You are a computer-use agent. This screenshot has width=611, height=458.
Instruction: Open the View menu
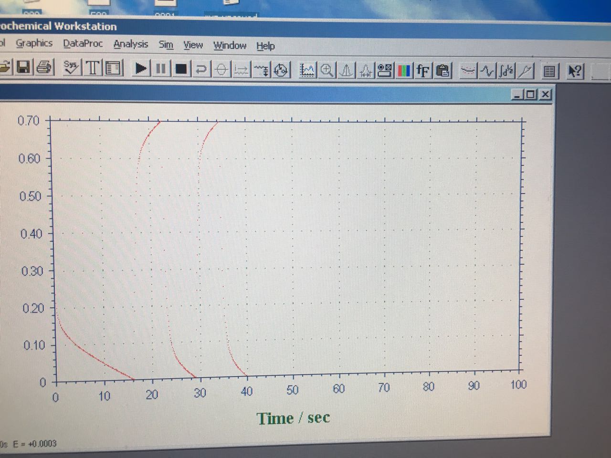193,45
